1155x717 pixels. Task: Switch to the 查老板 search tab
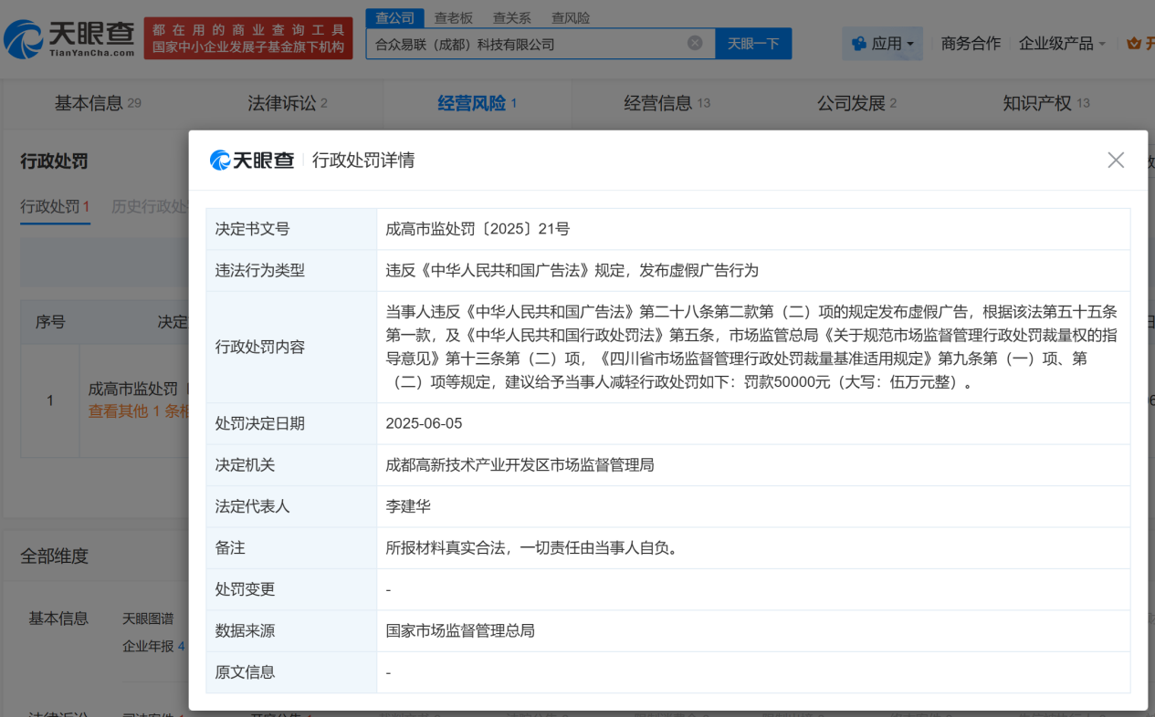click(454, 16)
